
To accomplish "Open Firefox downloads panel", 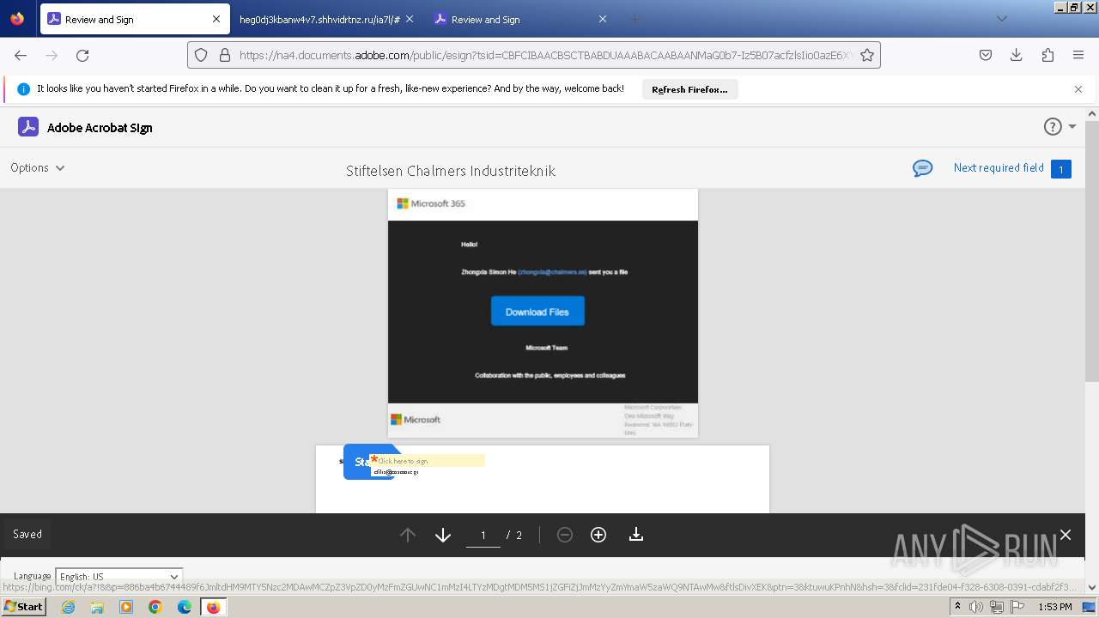I will 1016,55.
